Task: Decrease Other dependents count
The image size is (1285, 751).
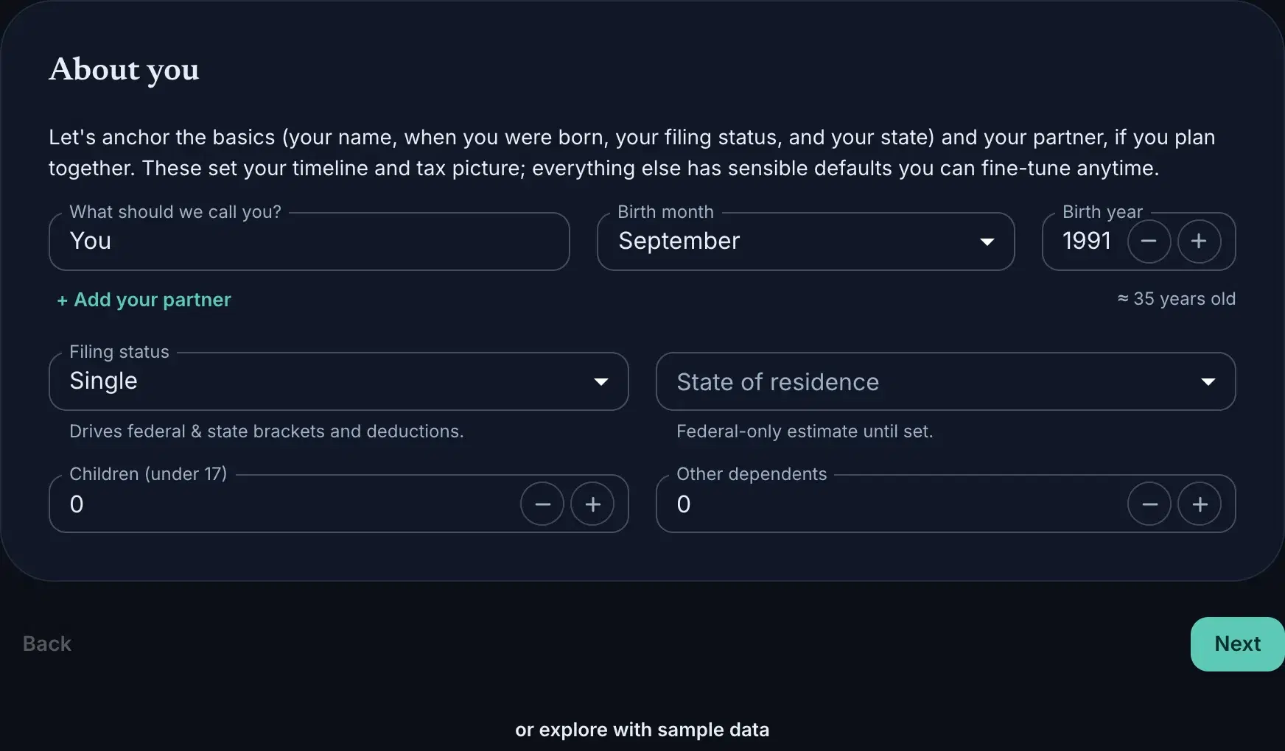Action: tap(1149, 504)
